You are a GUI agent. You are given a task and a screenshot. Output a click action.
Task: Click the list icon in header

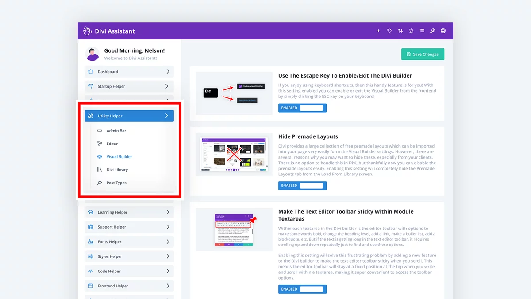422,31
